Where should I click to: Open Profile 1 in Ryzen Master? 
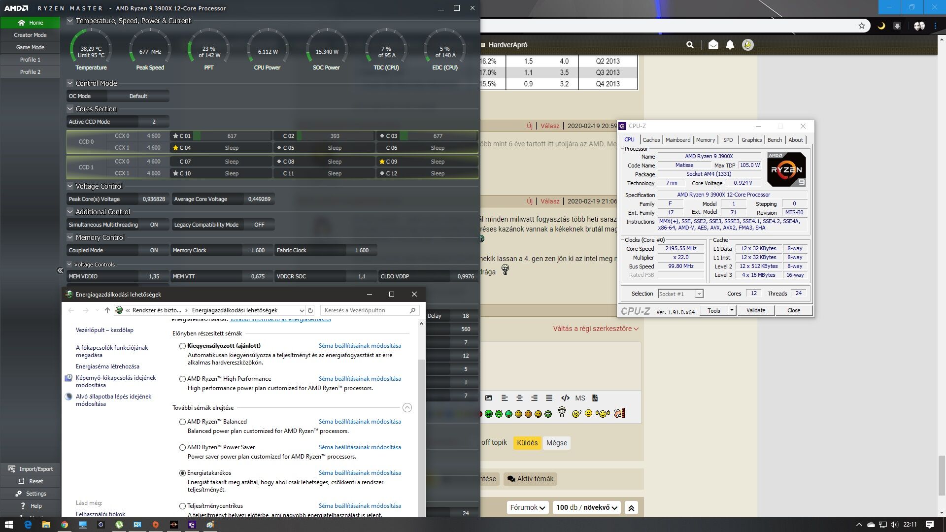click(30, 60)
